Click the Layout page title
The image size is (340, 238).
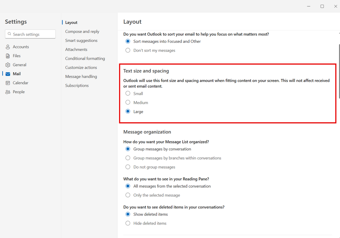[x=132, y=22]
